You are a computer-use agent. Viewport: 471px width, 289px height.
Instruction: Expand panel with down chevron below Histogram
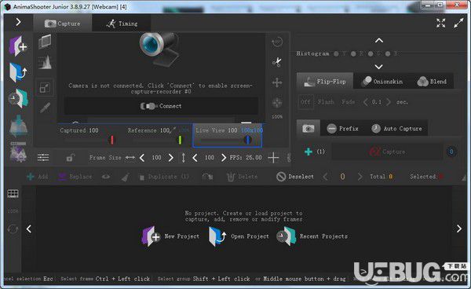(x=379, y=67)
